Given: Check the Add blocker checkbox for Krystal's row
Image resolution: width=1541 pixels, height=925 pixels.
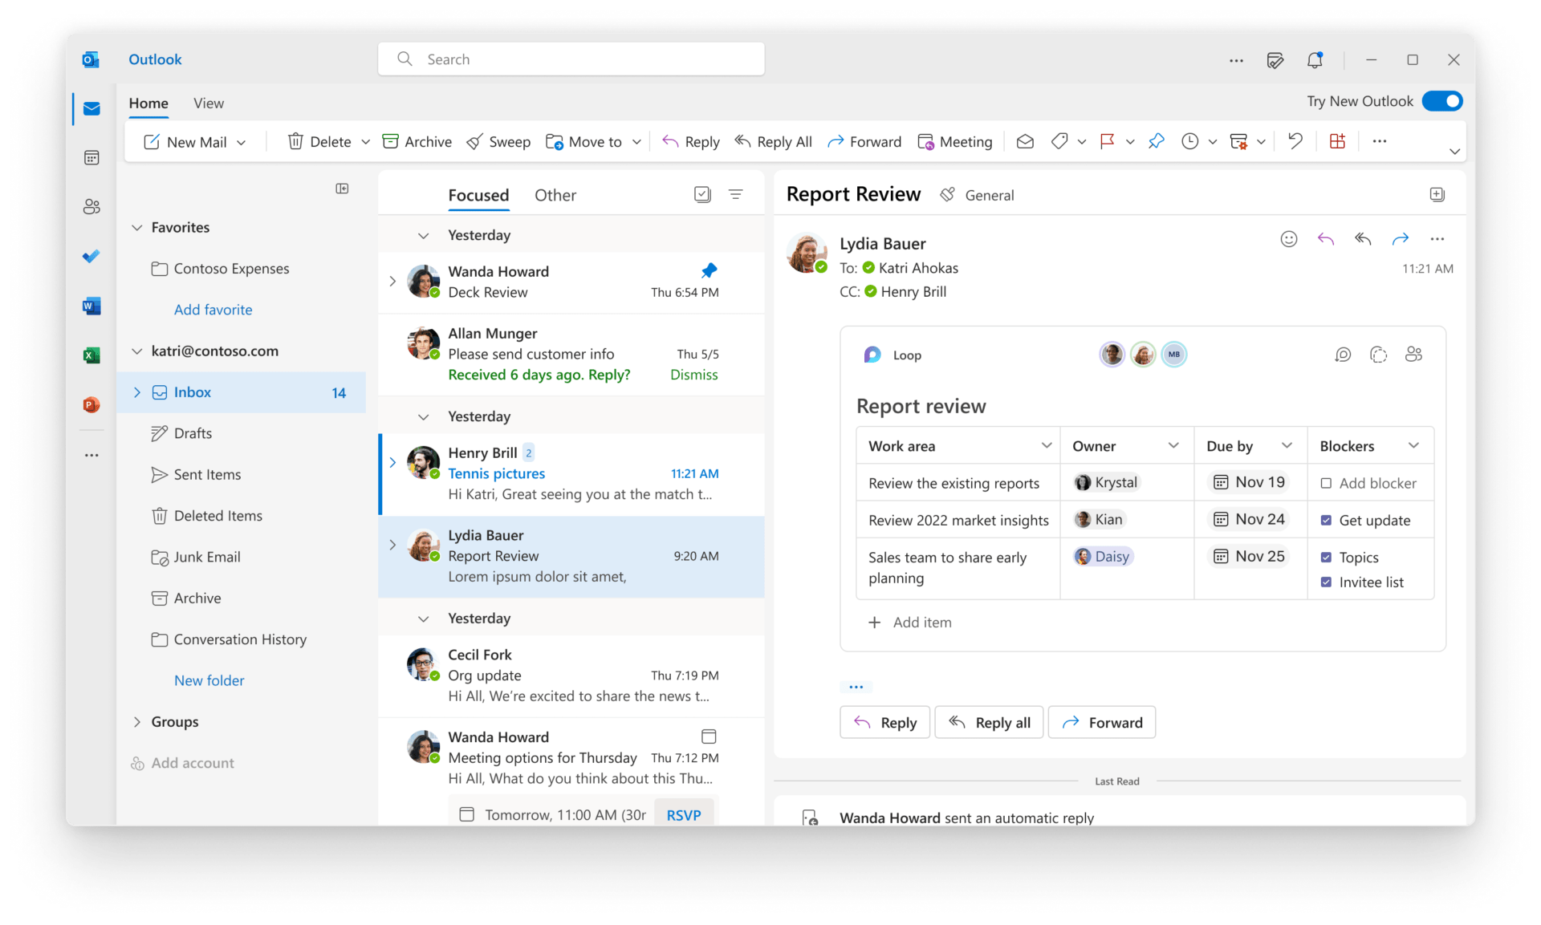Looking at the screenshot, I should (1328, 483).
